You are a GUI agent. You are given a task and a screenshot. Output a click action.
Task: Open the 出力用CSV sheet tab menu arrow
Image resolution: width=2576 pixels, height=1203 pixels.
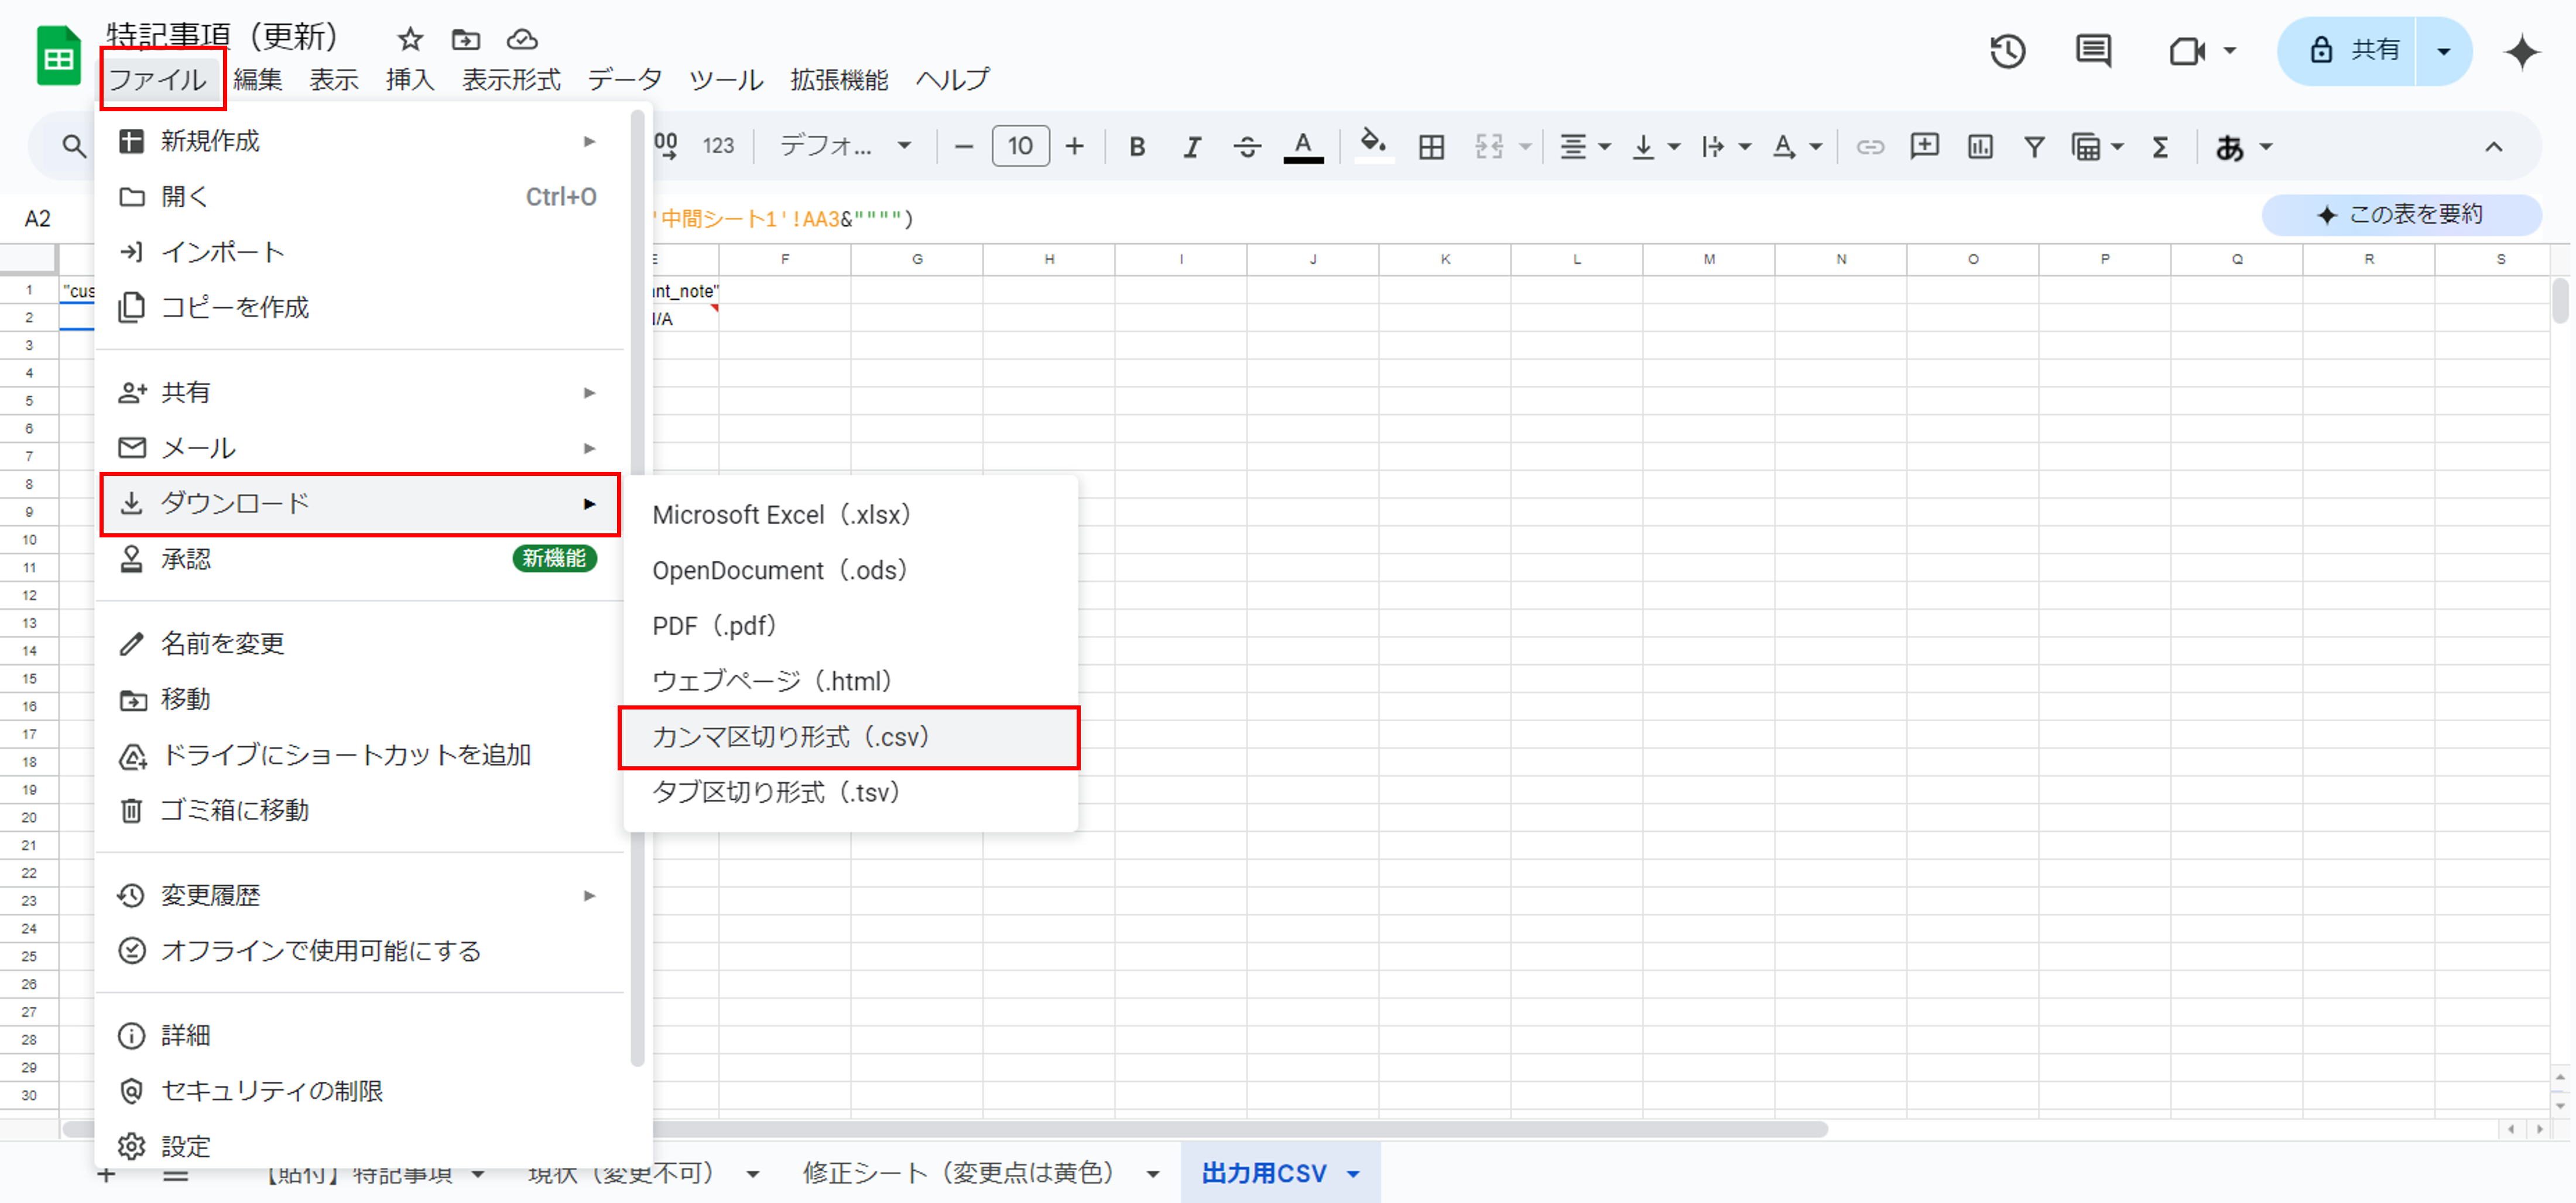pyautogui.click(x=1353, y=1174)
